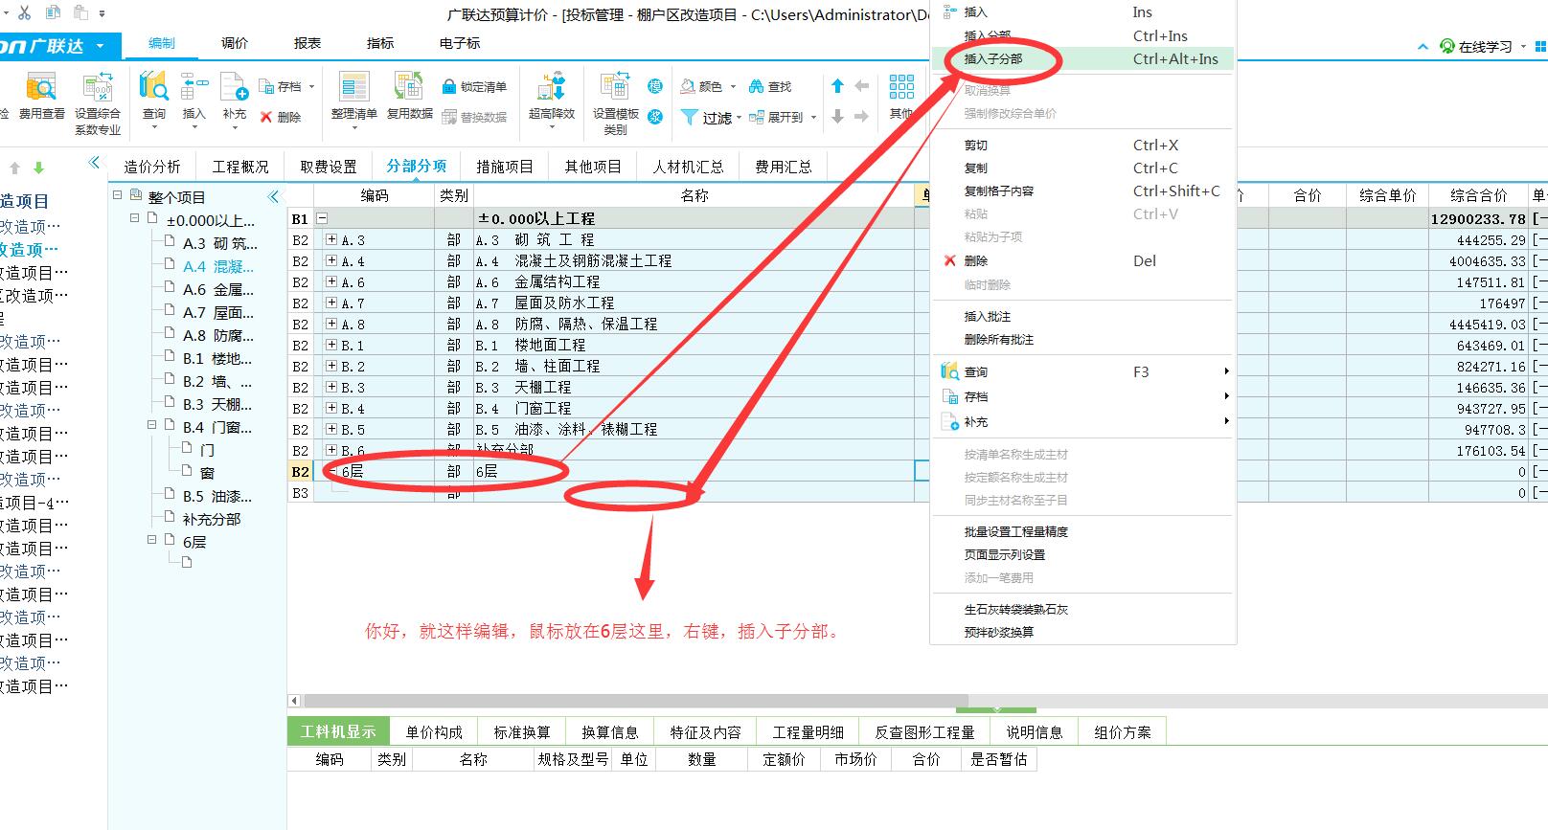This screenshot has width=1548, height=830.
Task: Expand row A.4 plus box in table
Action: tap(331, 260)
